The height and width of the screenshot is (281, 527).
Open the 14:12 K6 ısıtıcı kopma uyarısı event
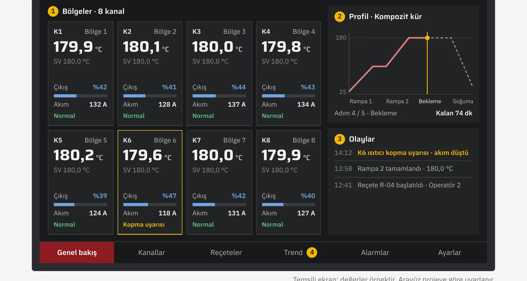403,153
